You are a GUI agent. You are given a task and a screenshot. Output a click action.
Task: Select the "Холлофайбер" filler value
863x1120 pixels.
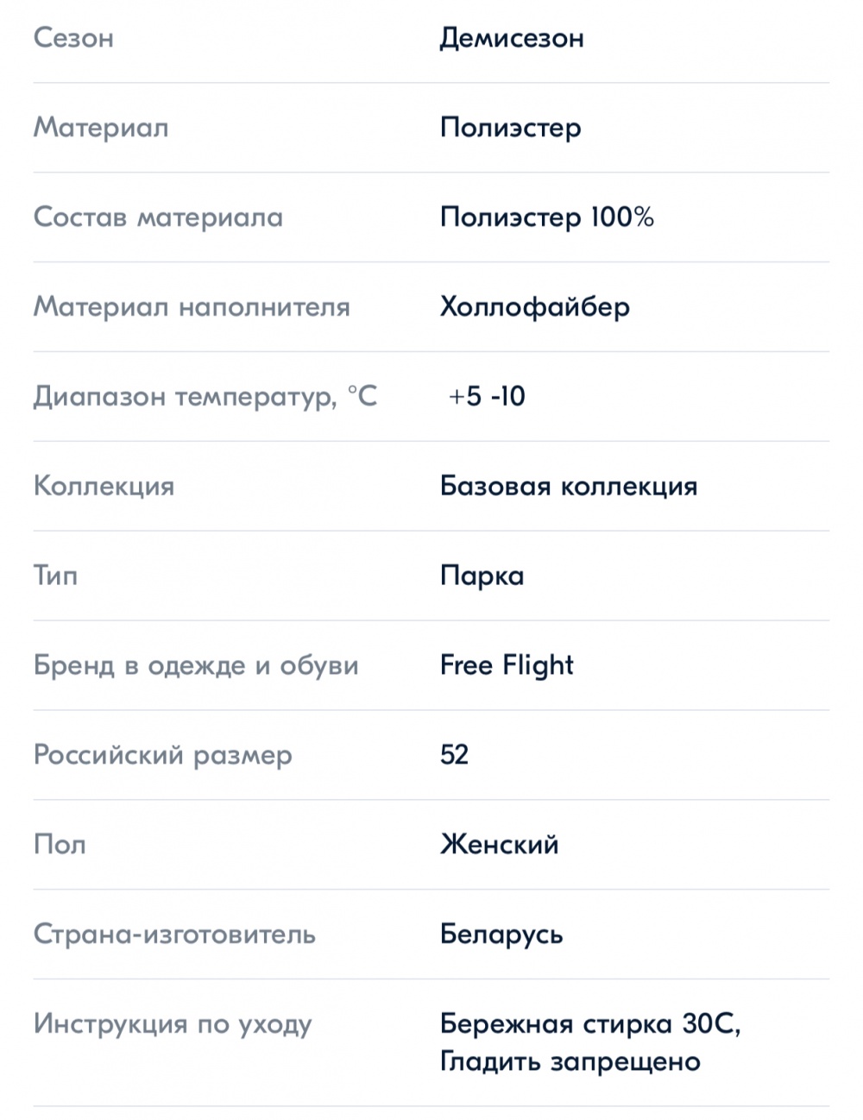tap(535, 307)
